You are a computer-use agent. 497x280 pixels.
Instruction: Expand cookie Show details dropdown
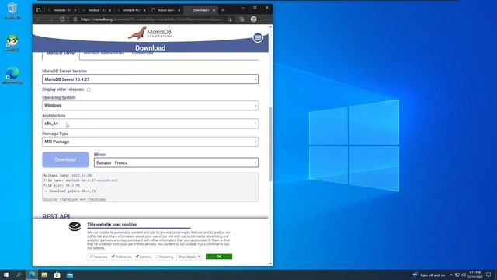tap(189, 257)
